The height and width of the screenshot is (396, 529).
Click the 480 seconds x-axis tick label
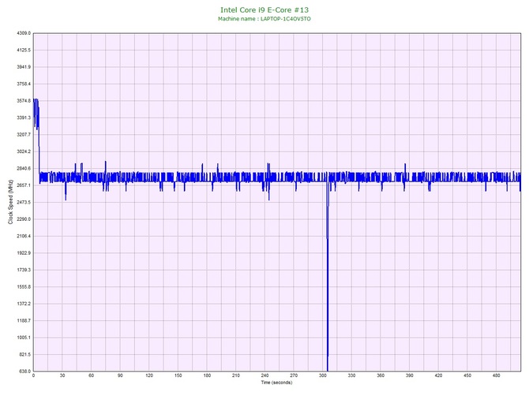tap(497, 375)
